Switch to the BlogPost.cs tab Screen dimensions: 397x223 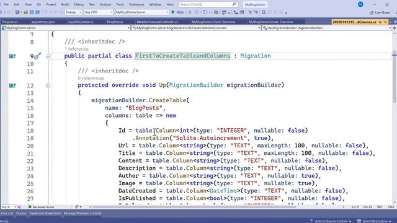115,22
